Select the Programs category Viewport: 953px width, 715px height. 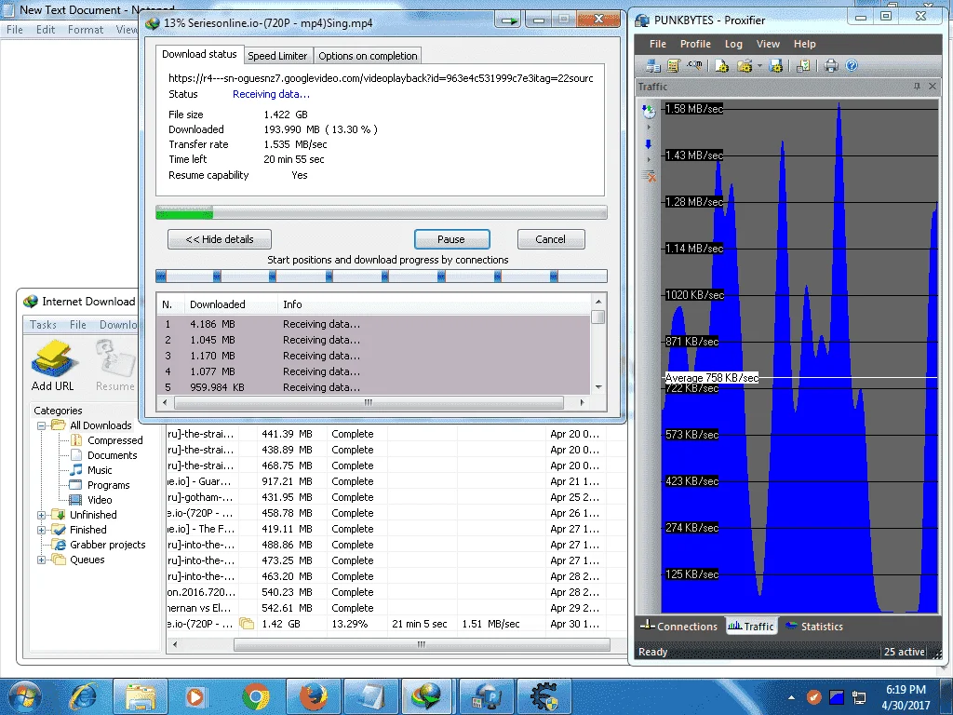click(109, 485)
